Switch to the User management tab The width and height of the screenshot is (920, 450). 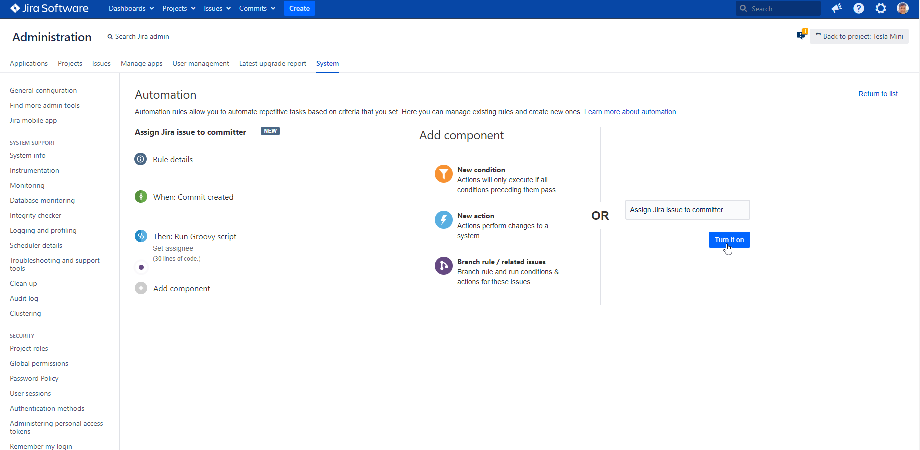[201, 63]
